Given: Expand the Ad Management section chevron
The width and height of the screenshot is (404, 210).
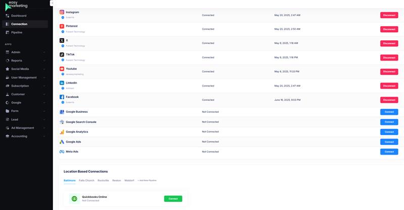Looking at the screenshot, I should pos(44,128).
